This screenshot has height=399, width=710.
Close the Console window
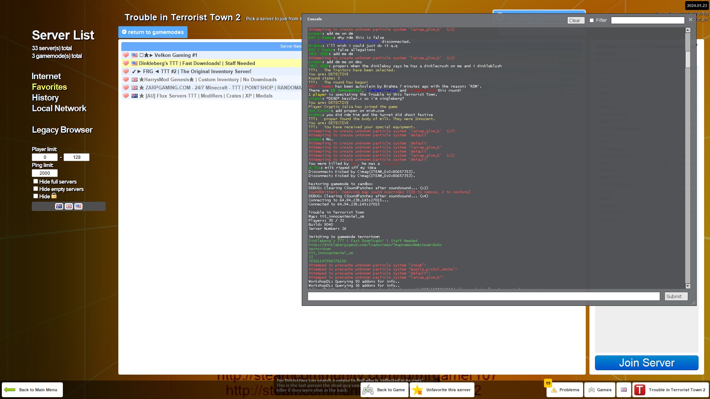[x=690, y=20]
